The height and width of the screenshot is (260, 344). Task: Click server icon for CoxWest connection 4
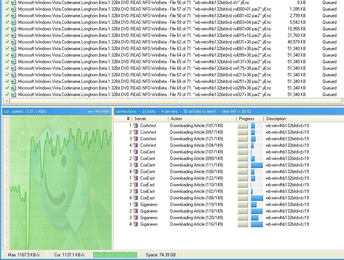click(136, 145)
